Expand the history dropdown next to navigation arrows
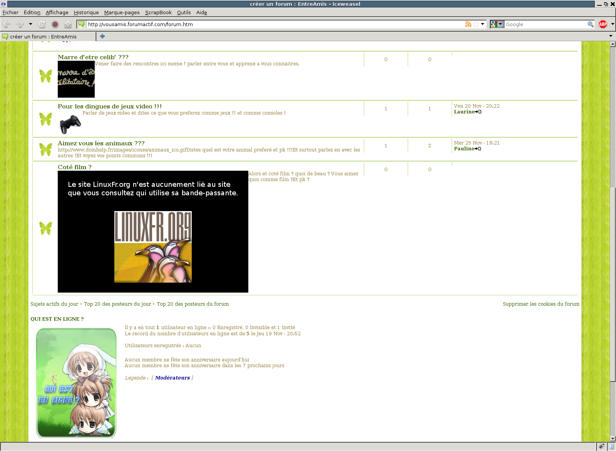The height and width of the screenshot is (451, 616). click(x=30, y=24)
